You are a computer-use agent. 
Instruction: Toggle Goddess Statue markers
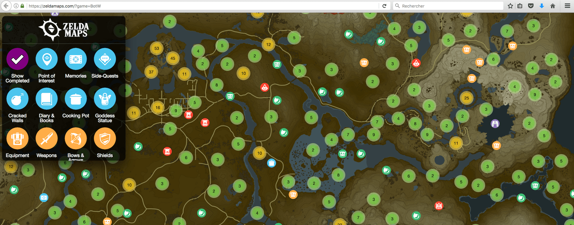click(x=105, y=99)
